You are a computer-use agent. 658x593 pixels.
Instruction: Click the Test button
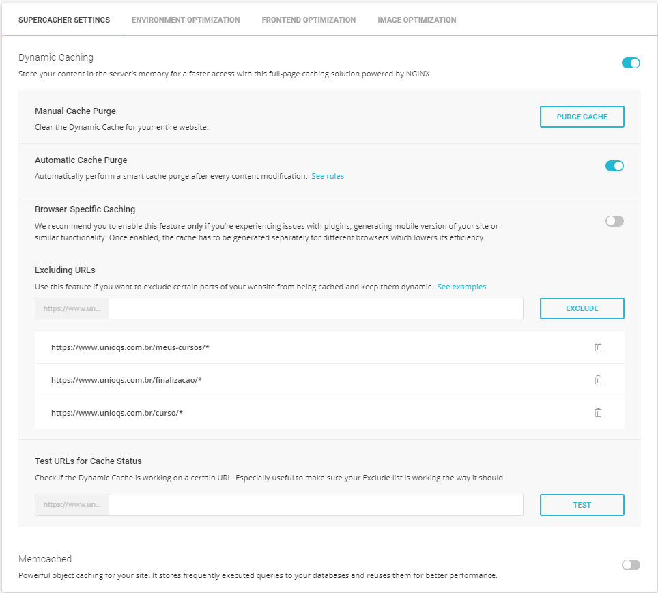coord(582,505)
